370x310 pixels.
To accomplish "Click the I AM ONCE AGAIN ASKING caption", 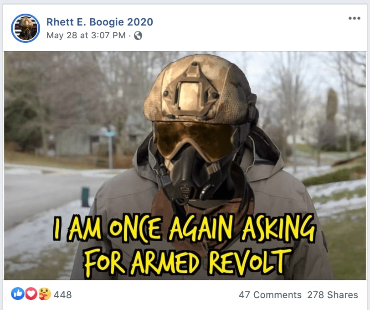I will pyautogui.click(x=184, y=228).
